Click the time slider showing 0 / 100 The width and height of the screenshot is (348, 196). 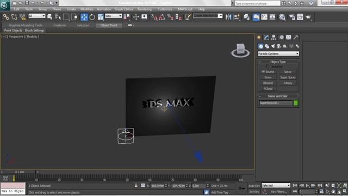[x=20, y=172]
